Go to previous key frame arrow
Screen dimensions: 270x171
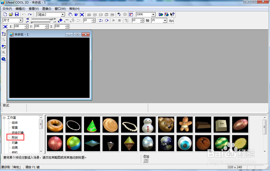click(x=27, y=21)
